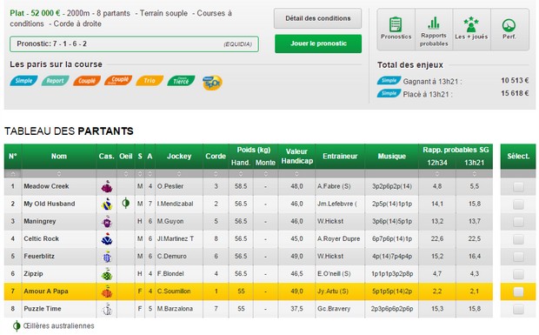The image size is (539, 335).
Task: Sort table by the N° column arrow
Action: point(13,174)
